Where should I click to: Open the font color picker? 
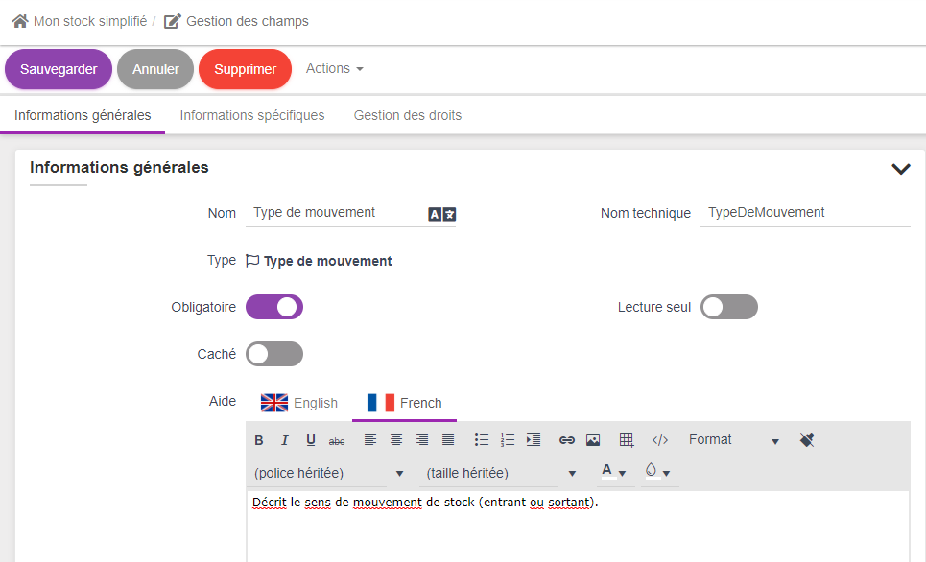coord(611,472)
